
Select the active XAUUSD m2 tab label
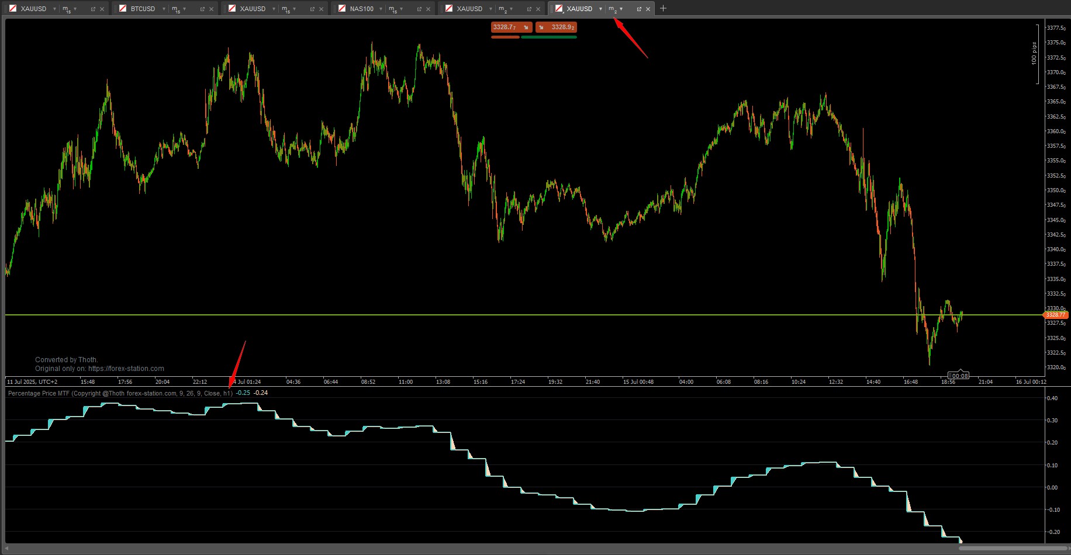click(x=579, y=9)
